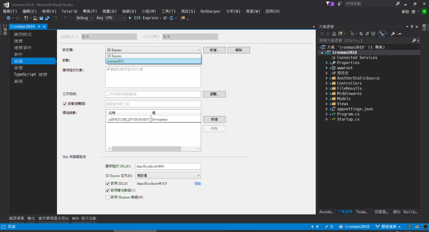429x232 pixels.
Task: Click the Collapse All icon in Solution Explorer
Action: [367, 34]
